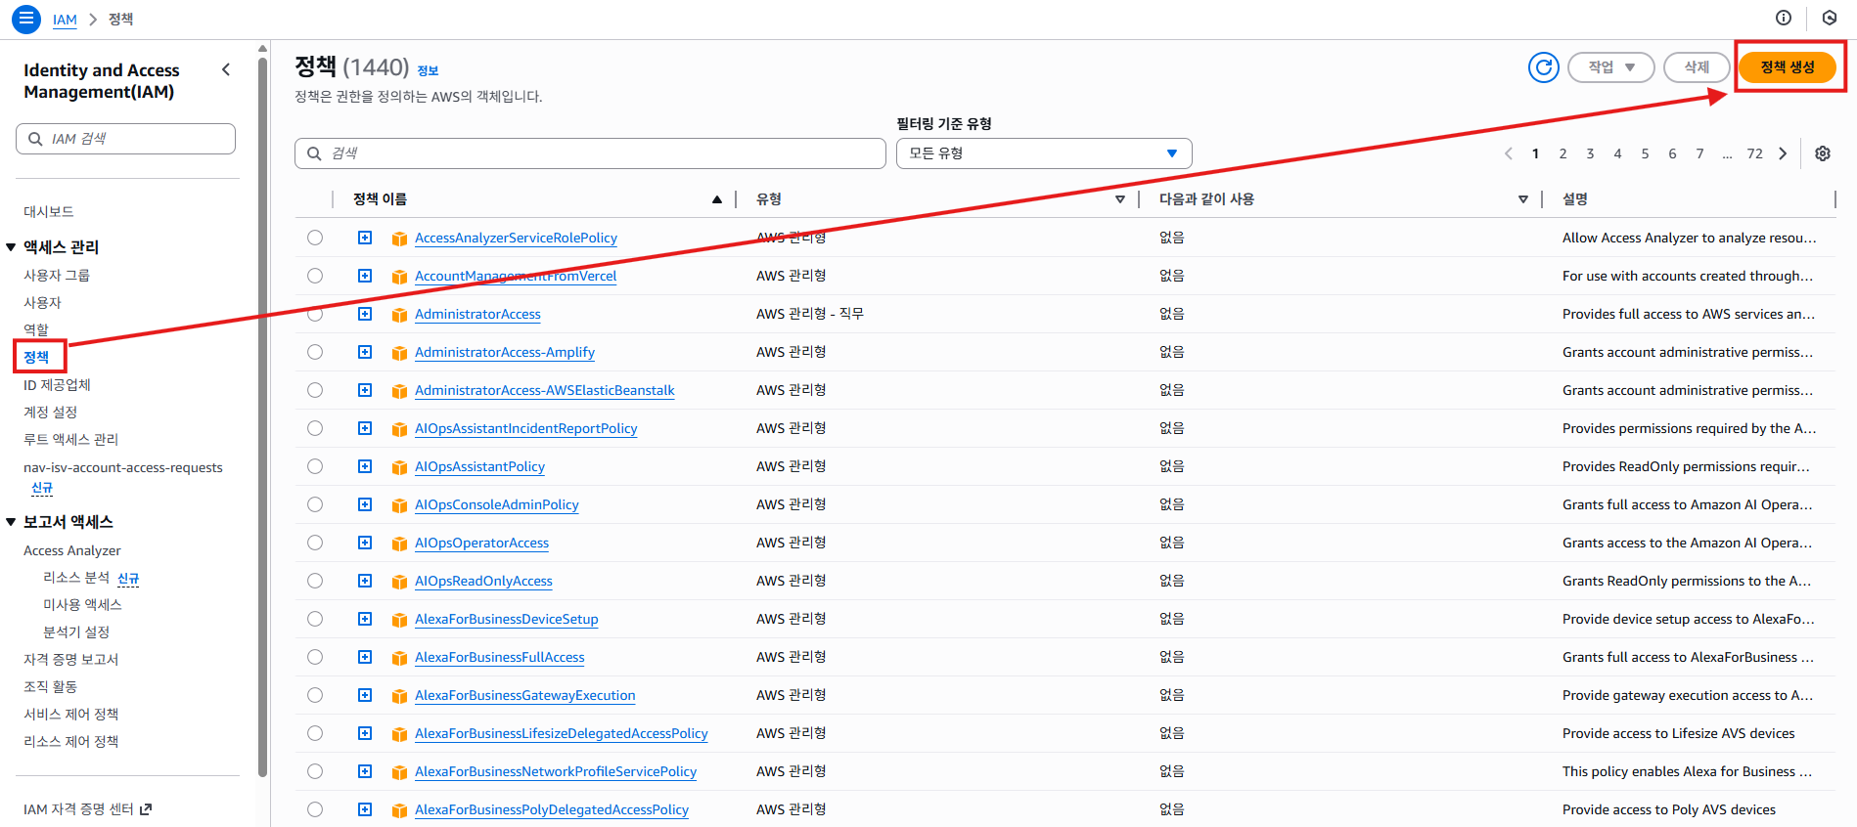This screenshot has width=1857, height=827.
Task: Select radio button for AIOpsAssistantPolicy
Action: coord(314,466)
